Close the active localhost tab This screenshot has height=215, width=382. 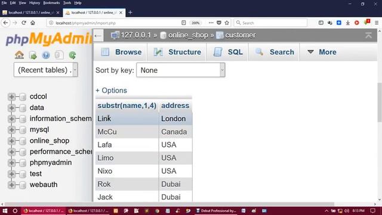[x=121, y=13]
